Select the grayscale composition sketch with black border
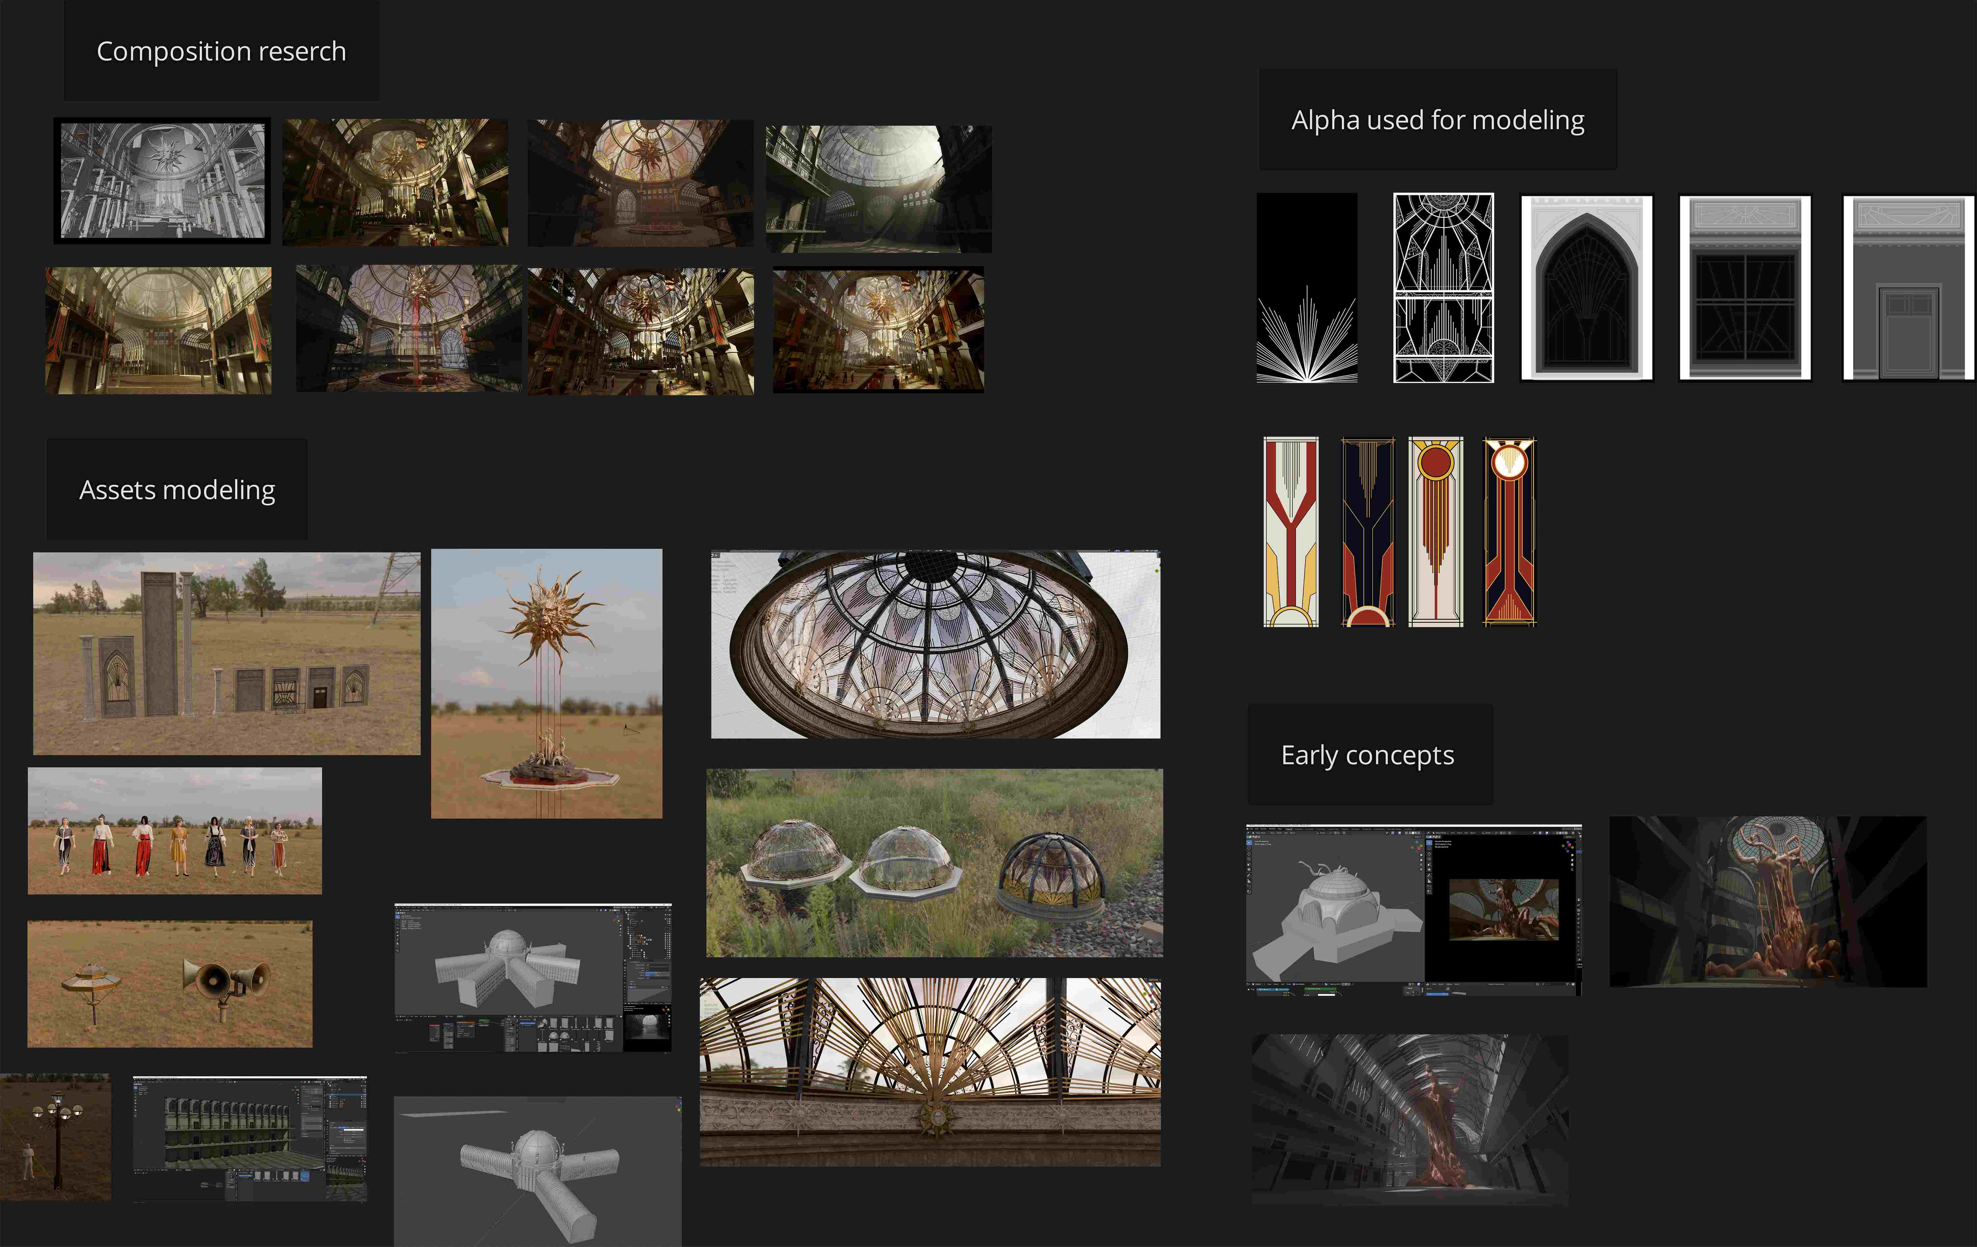This screenshot has height=1247, width=1977. (162, 180)
